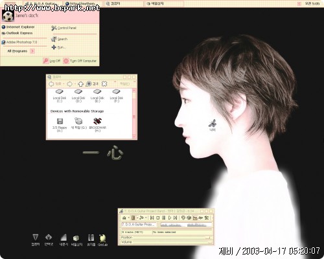
Task: Open the player tools dropdown arrow
Action: point(146,218)
